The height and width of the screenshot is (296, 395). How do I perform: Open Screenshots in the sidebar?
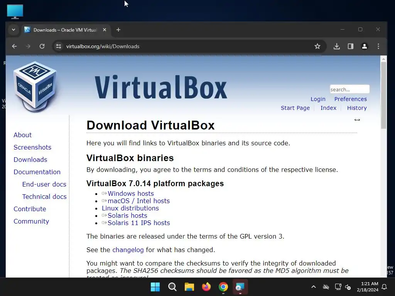click(32, 147)
